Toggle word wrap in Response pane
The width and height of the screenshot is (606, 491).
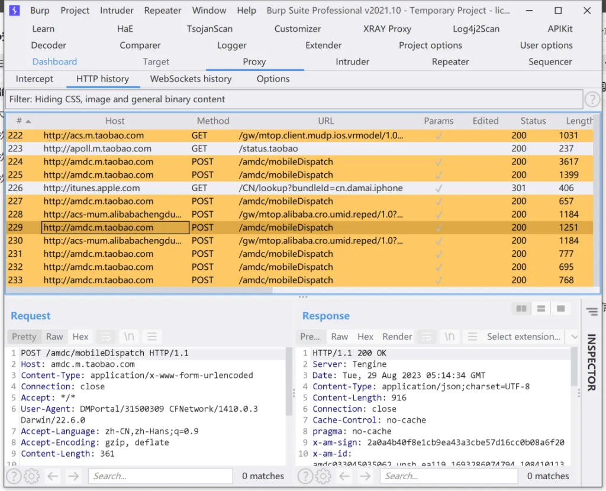(426, 337)
